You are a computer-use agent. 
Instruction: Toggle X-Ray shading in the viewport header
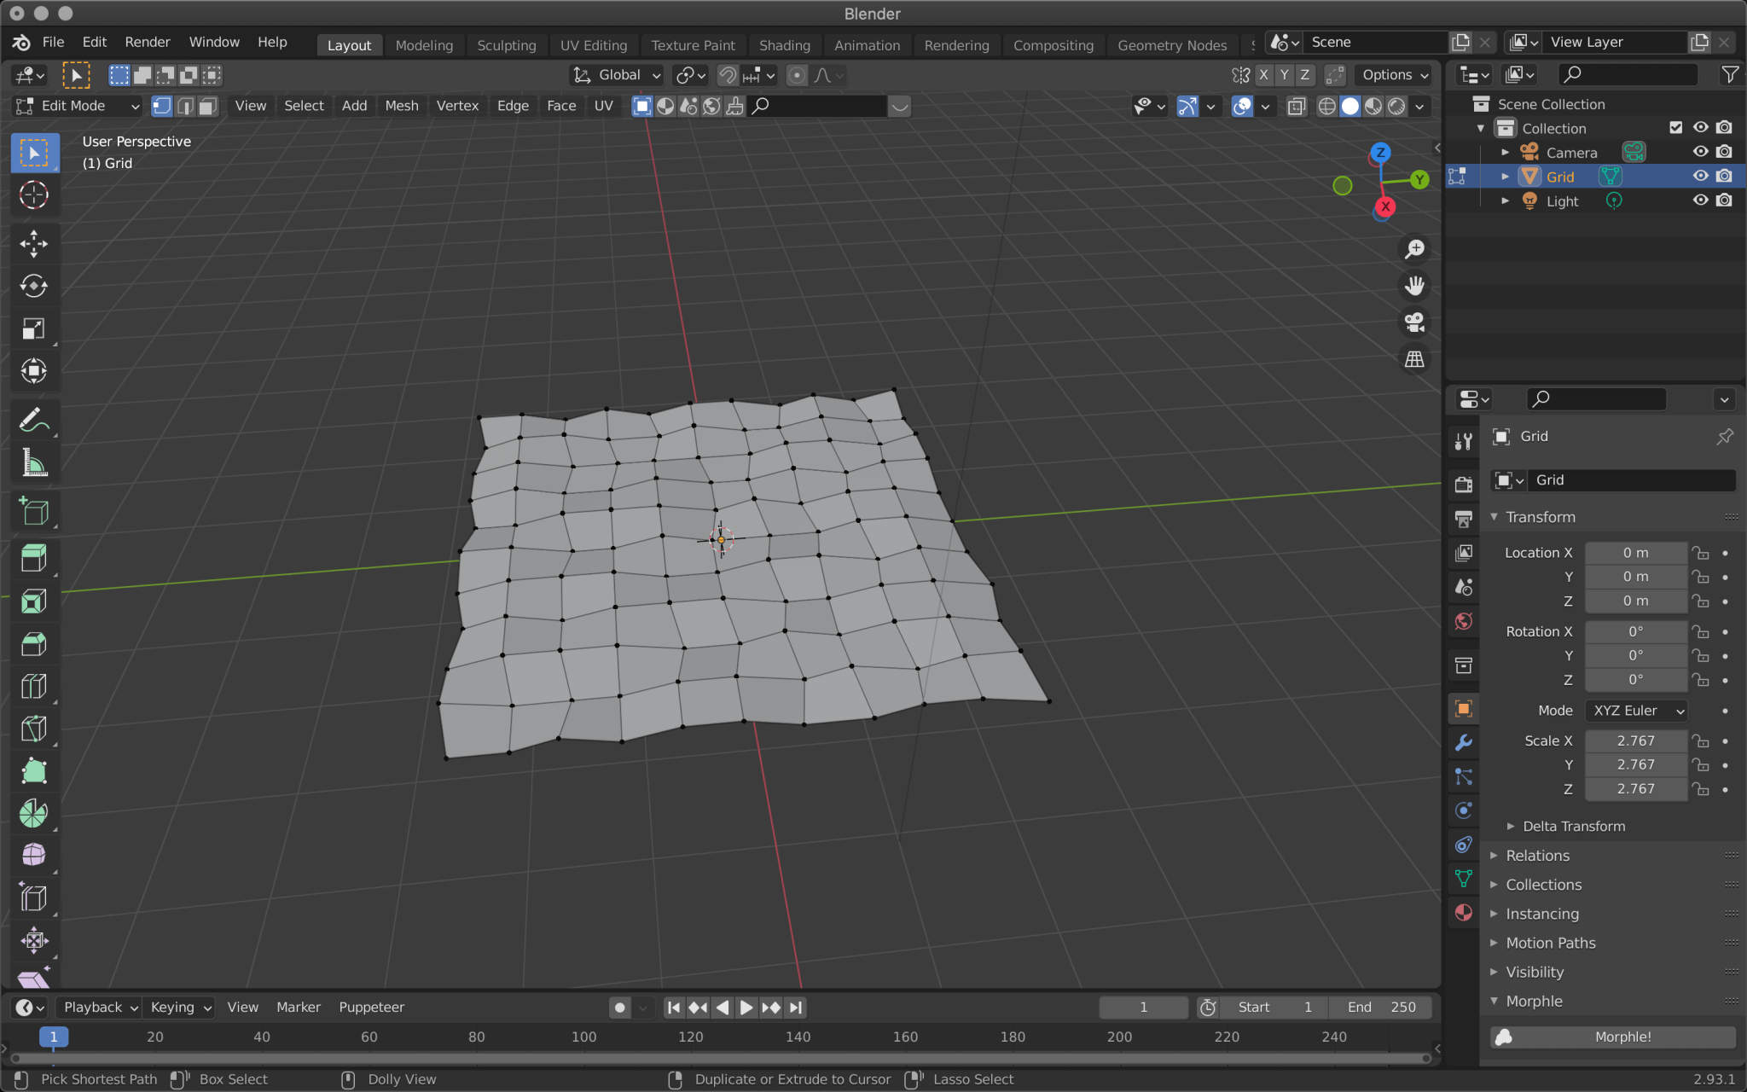coord(1296,106)
